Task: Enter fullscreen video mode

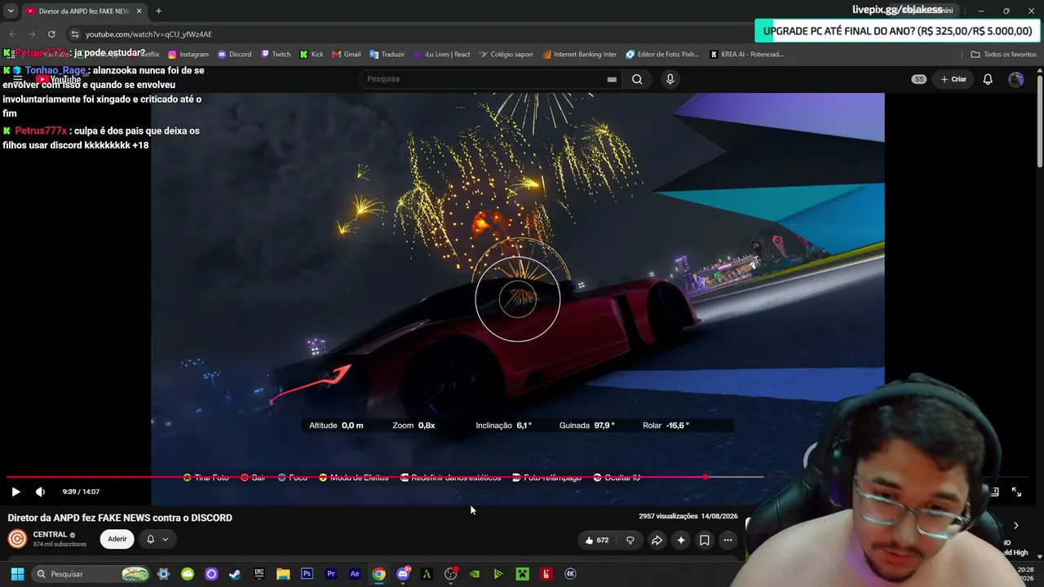Action: (x=1016, y=492)
